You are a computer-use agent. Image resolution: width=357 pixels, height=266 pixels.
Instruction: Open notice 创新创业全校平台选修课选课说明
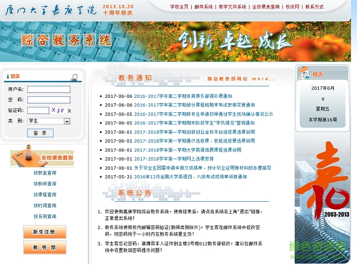pyautogui.click(x=194, y=132)
